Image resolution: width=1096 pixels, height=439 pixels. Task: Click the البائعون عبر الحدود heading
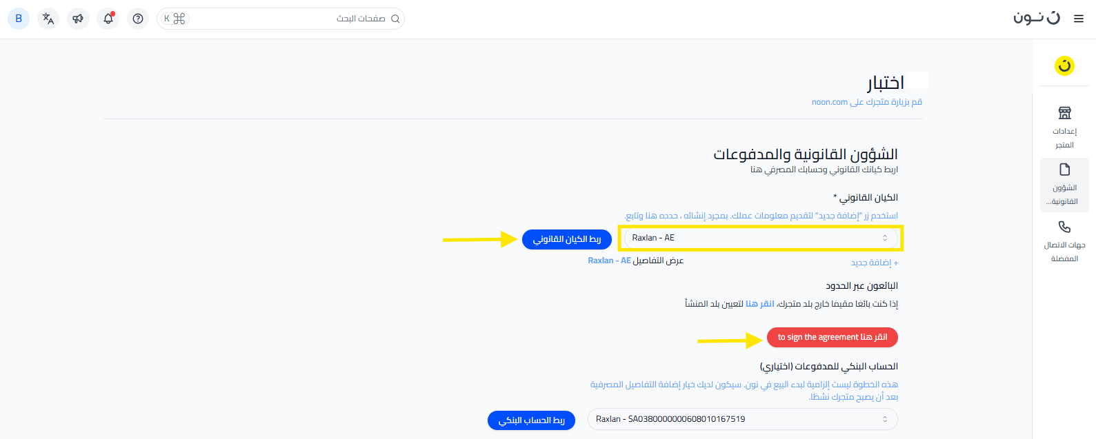pyautogui.click(x=861, y=285)
